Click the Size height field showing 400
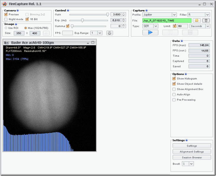 point(35,33)
